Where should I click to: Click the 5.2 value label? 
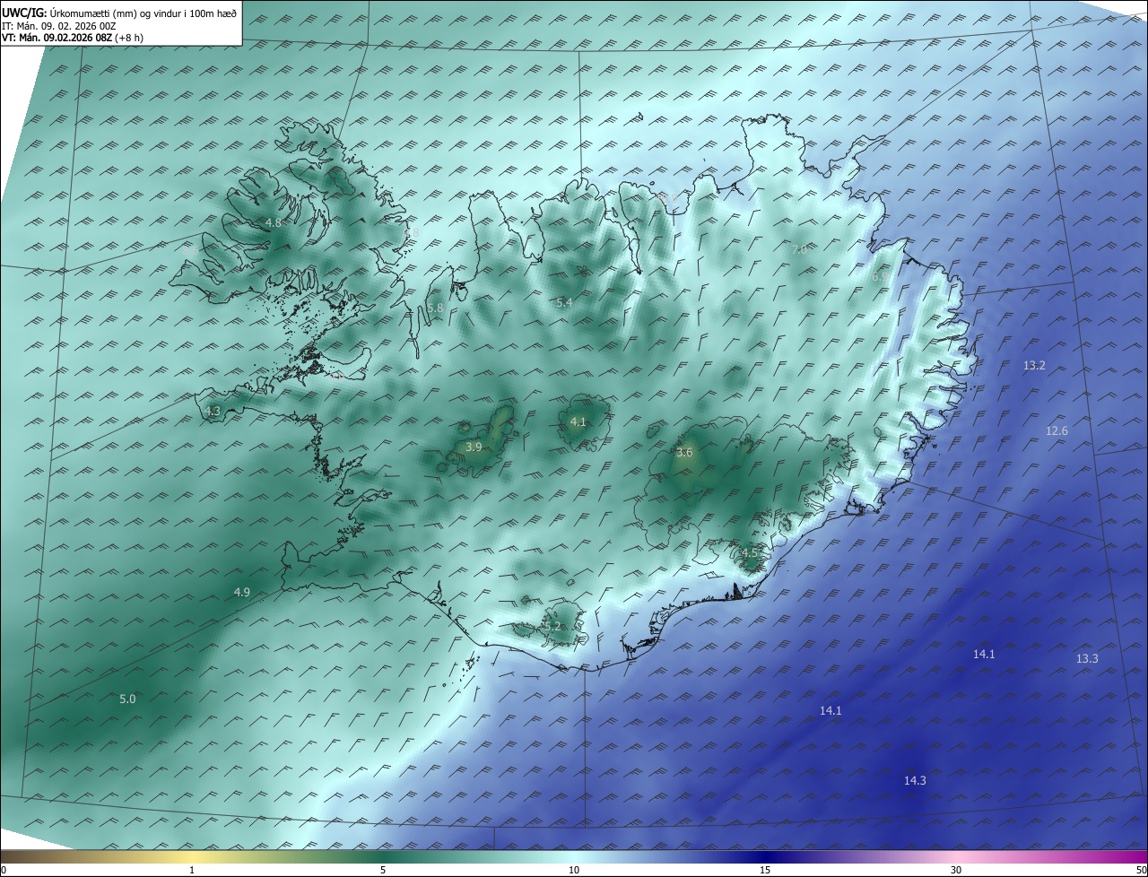pyautogui.click(x=552, y=627)
